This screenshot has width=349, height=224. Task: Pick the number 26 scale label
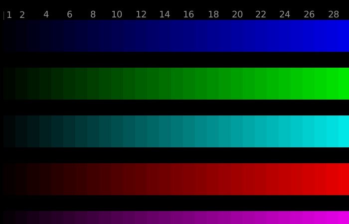click(309, 14)
